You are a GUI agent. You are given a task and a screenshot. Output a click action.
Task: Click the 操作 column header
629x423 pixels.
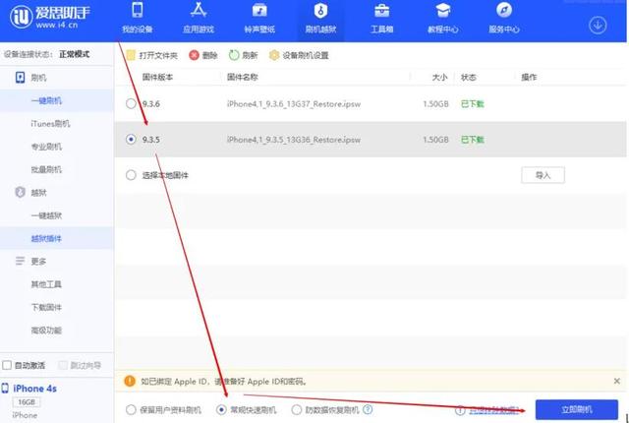coord(529,77)
